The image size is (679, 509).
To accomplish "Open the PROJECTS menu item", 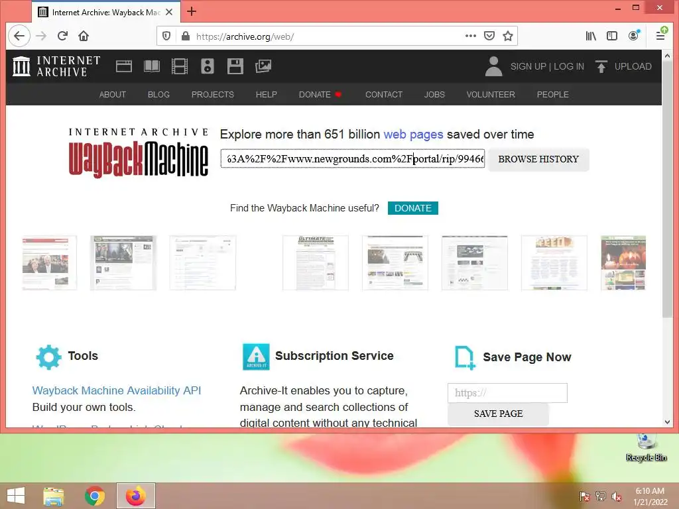I will click(213, 94).
